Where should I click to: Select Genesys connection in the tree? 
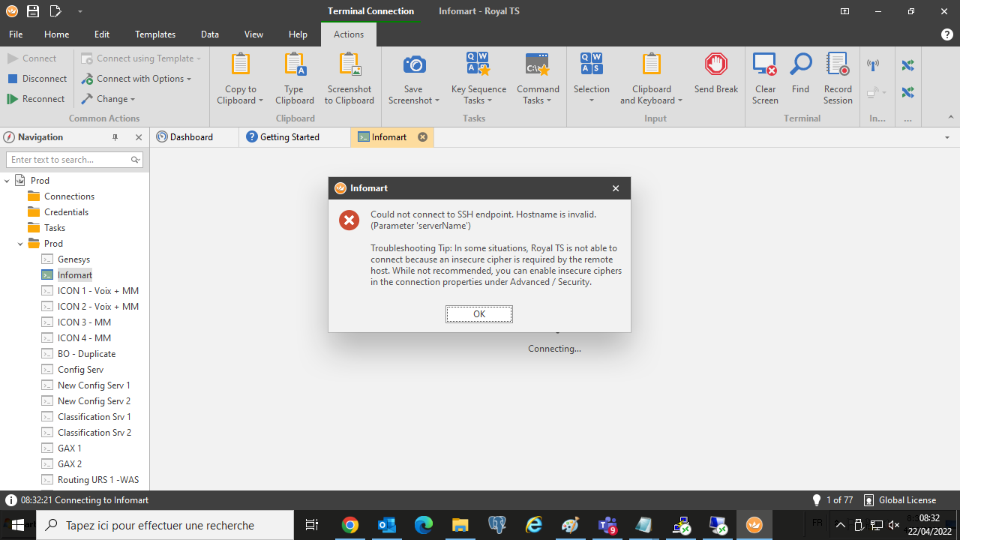coord(73,259)
